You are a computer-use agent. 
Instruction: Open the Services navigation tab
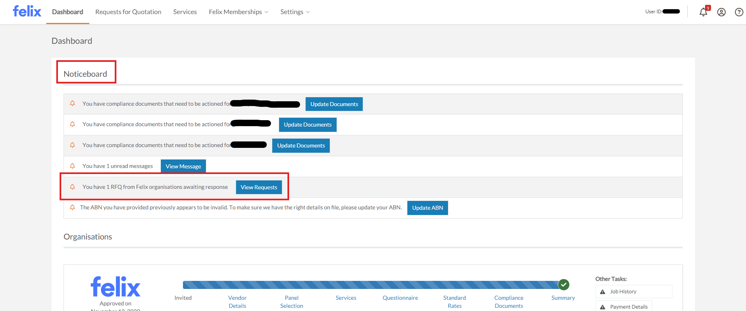[x=185, y=12]
